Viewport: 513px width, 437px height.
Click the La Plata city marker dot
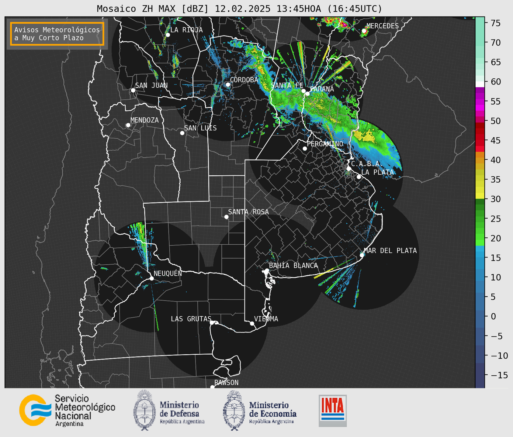click(359, 177)
